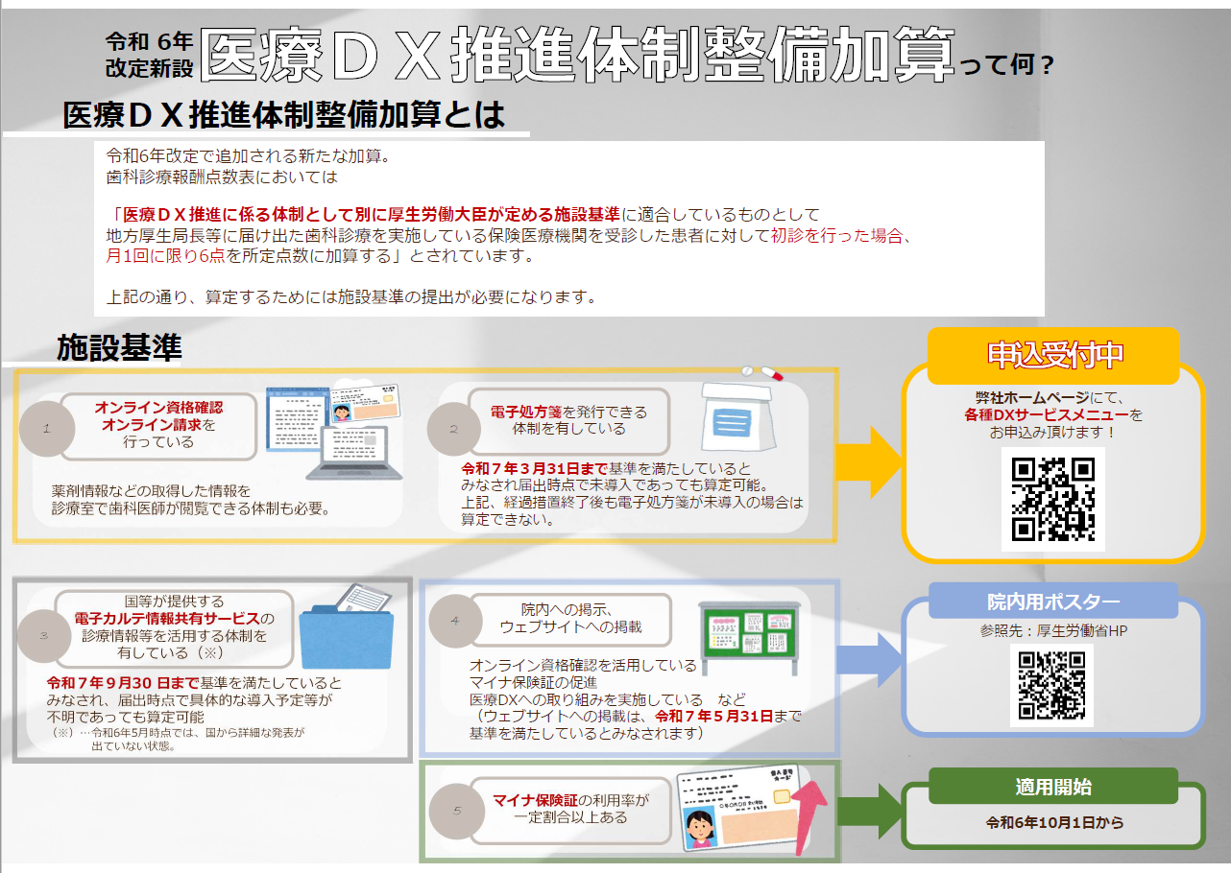Image resolution: width=1231 pixels, height=873 pixels.
Task: Click the numbered circle 3 badge
Action: 44,635
